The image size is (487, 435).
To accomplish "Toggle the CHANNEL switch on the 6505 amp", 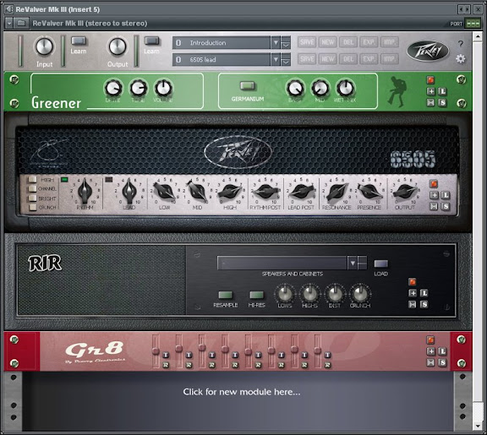I will pyautogui.click(x=32, y=188).
